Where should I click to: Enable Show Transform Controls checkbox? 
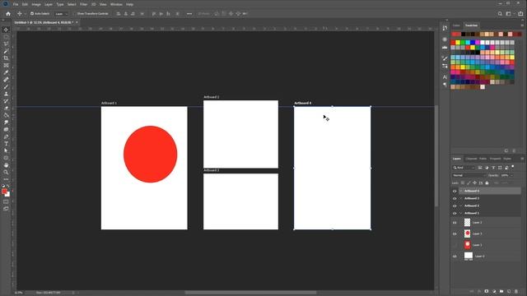coord(75,14)
